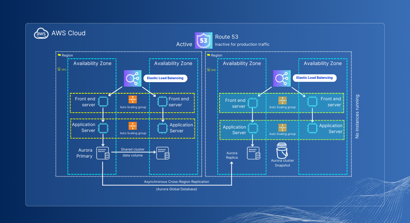The height and width of the screenshot is (223, 410).
Task: Click left region's second-zone Application Server chip icon
Action: pos(163,128)
